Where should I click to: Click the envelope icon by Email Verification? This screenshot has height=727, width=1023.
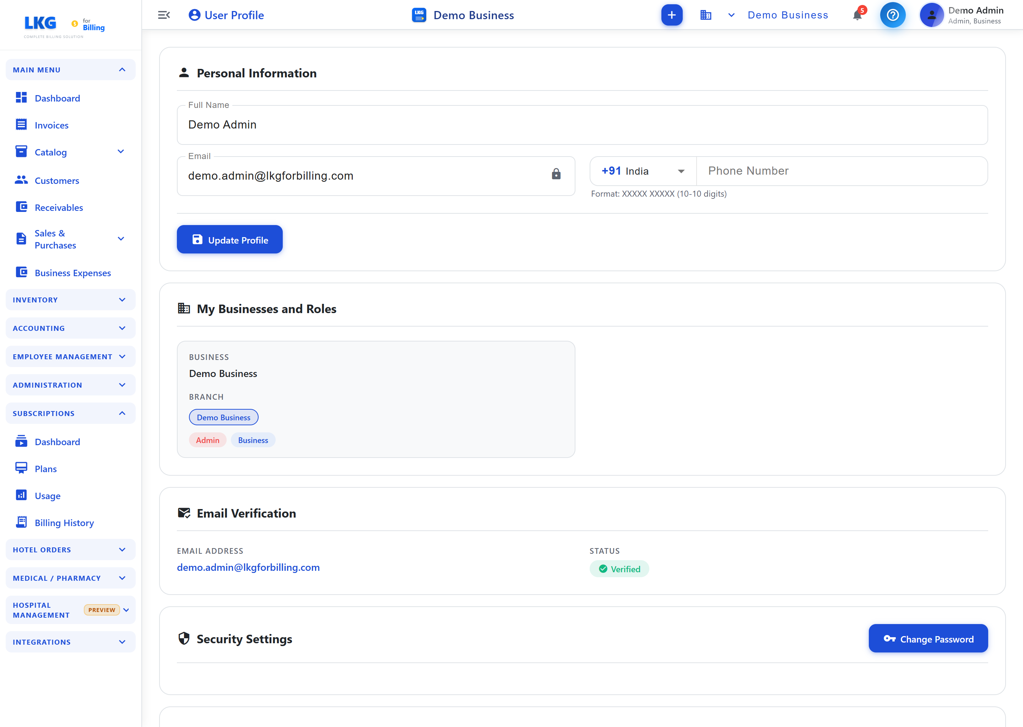[x=184, y=513]
